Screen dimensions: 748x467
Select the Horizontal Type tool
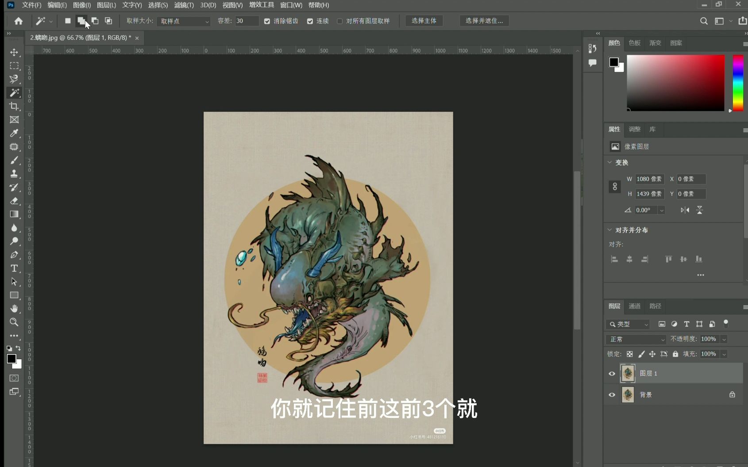click(x=14, y=268)
